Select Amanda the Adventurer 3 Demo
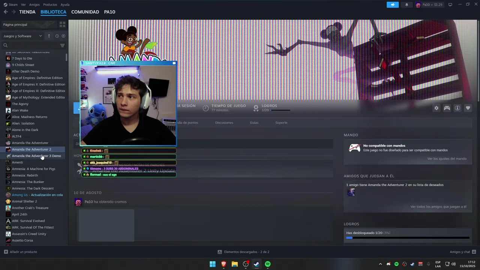Viewport: 480px width, 270px height. coord(33,156)
